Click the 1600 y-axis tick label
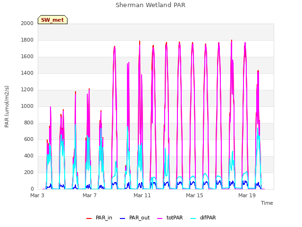The image size is (302, 227). point(27,57)
